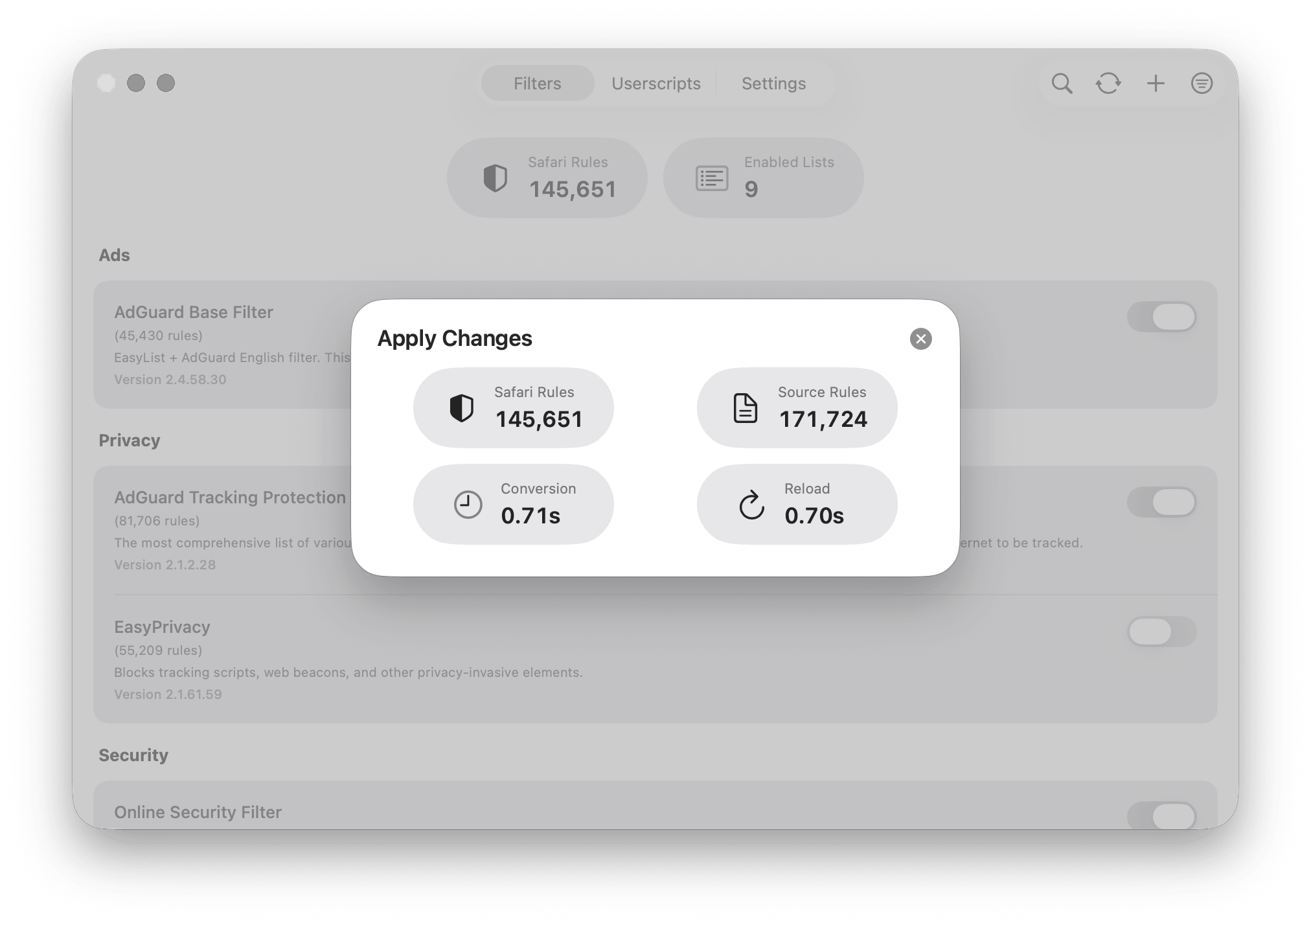Click Version 2.1.61.59 text
The width and height of the screenshot is (1311, 925).
(168, 694)
